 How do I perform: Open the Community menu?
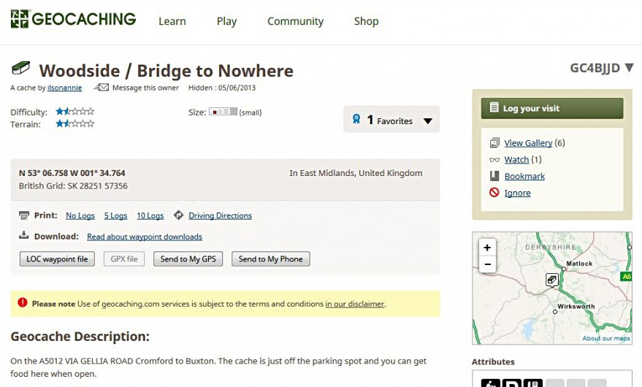pyautogui.click(x=295, y=21)
